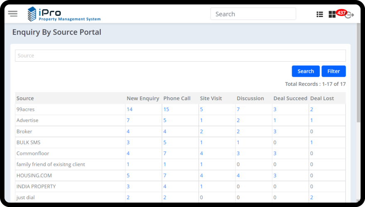Focus the Source filter input box
Image resolution: width=365 pixels, height=207 pixels.
tap(180, 55)
